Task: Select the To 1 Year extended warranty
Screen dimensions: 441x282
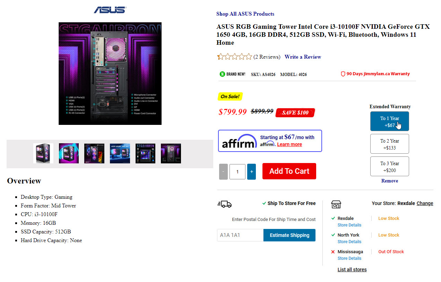Action: (390, 121)
